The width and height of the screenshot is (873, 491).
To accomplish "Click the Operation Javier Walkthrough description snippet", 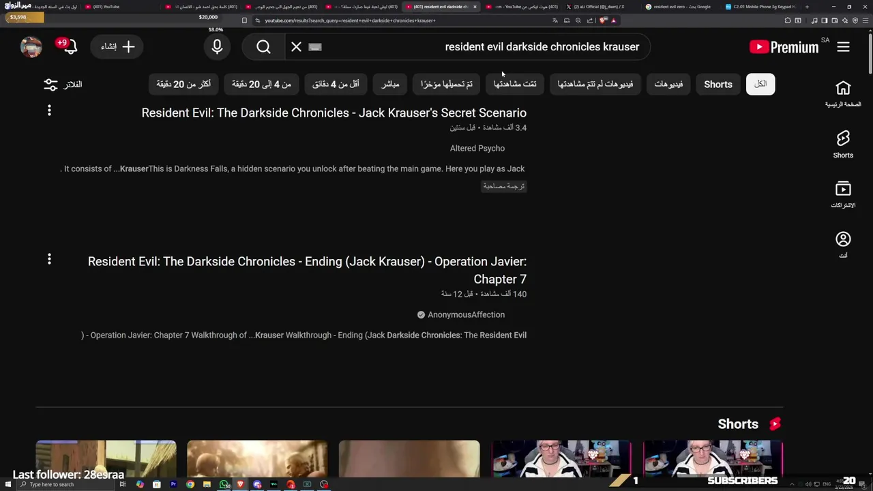I will (x=304, y=335).
